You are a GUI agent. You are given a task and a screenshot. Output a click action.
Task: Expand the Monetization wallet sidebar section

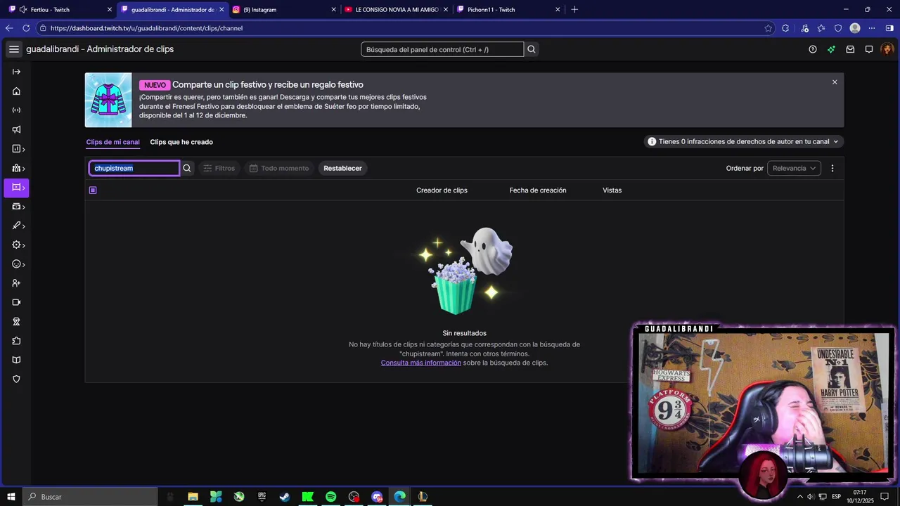[x=18, y=207]
